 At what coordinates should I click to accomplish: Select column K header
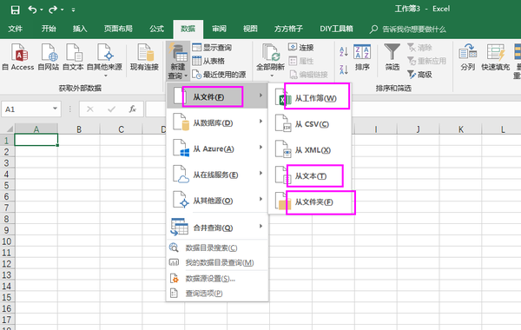[460, 129]
